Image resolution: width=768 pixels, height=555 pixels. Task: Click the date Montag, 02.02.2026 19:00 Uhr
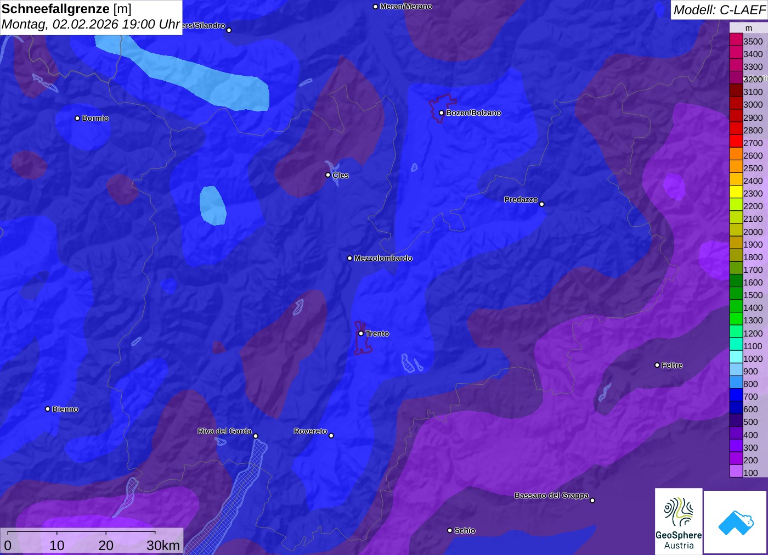pyautogui.click(x=91, y=25)
